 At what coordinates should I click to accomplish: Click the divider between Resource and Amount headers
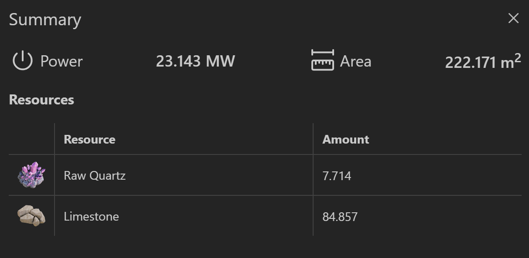tap(313, 139)
